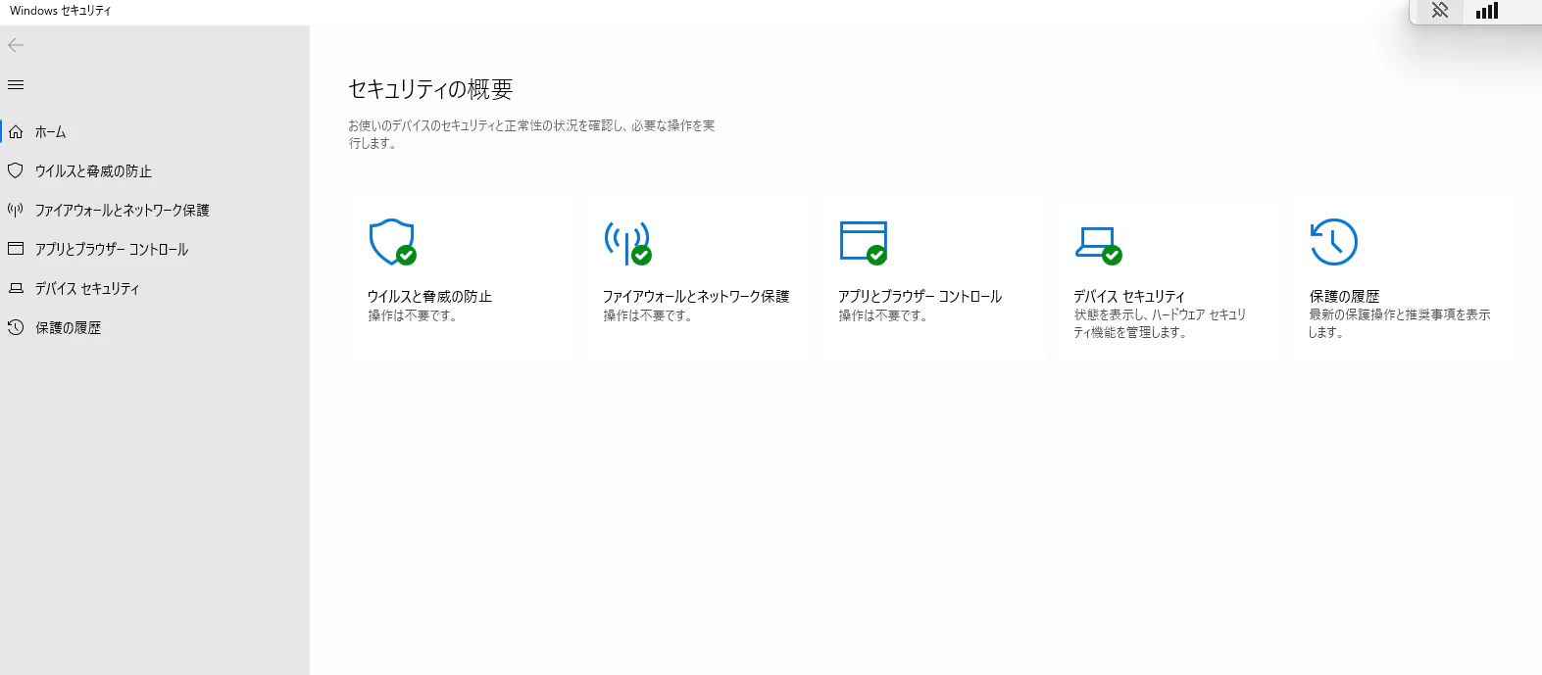
Task: Open ファイアウォールとネットワーク保護 from the sidebar
Action: [x=123, y=210]
